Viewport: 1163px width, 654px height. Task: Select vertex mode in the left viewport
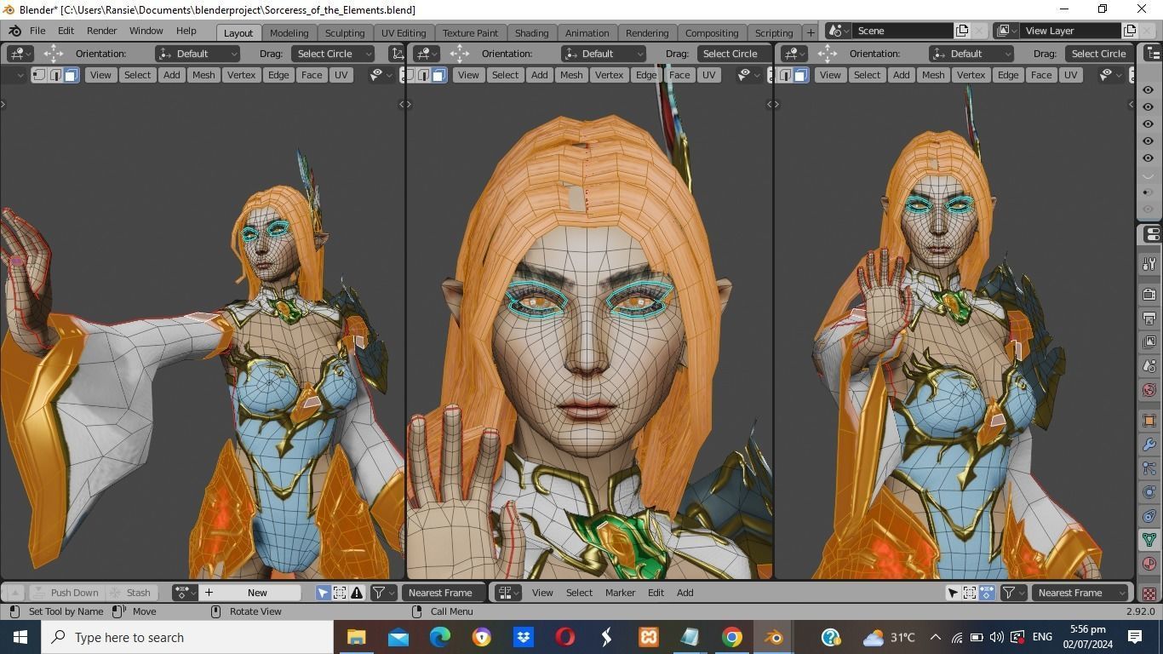click(x=39, y=75)
